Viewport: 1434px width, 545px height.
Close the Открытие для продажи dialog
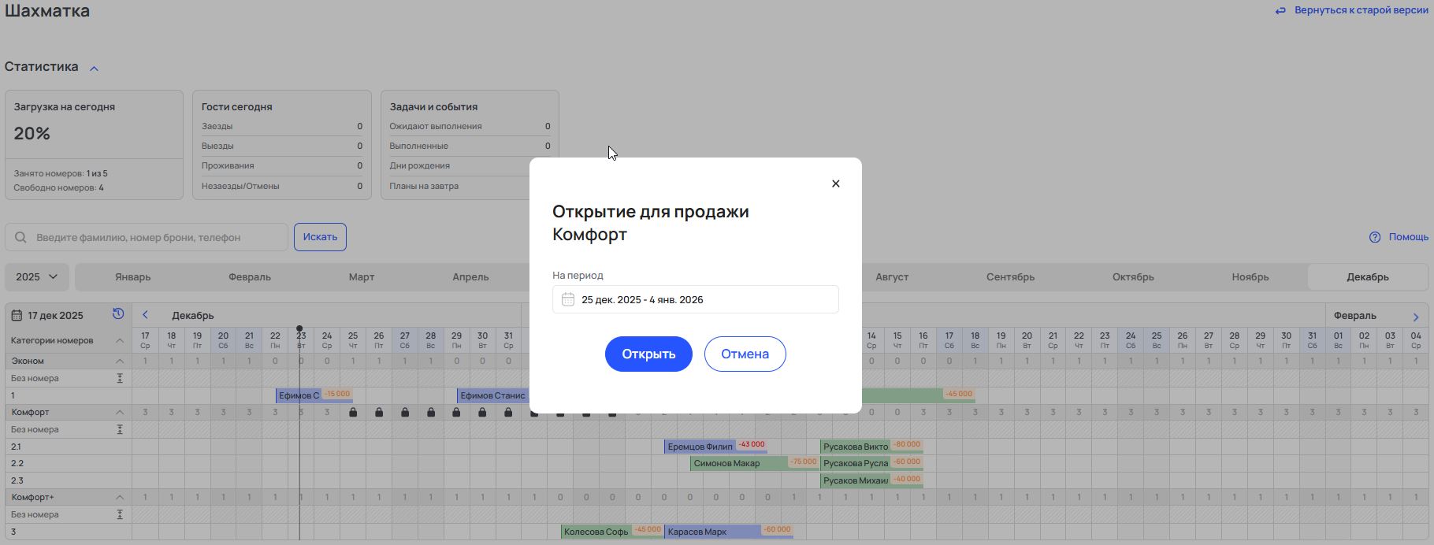[836, 184]
